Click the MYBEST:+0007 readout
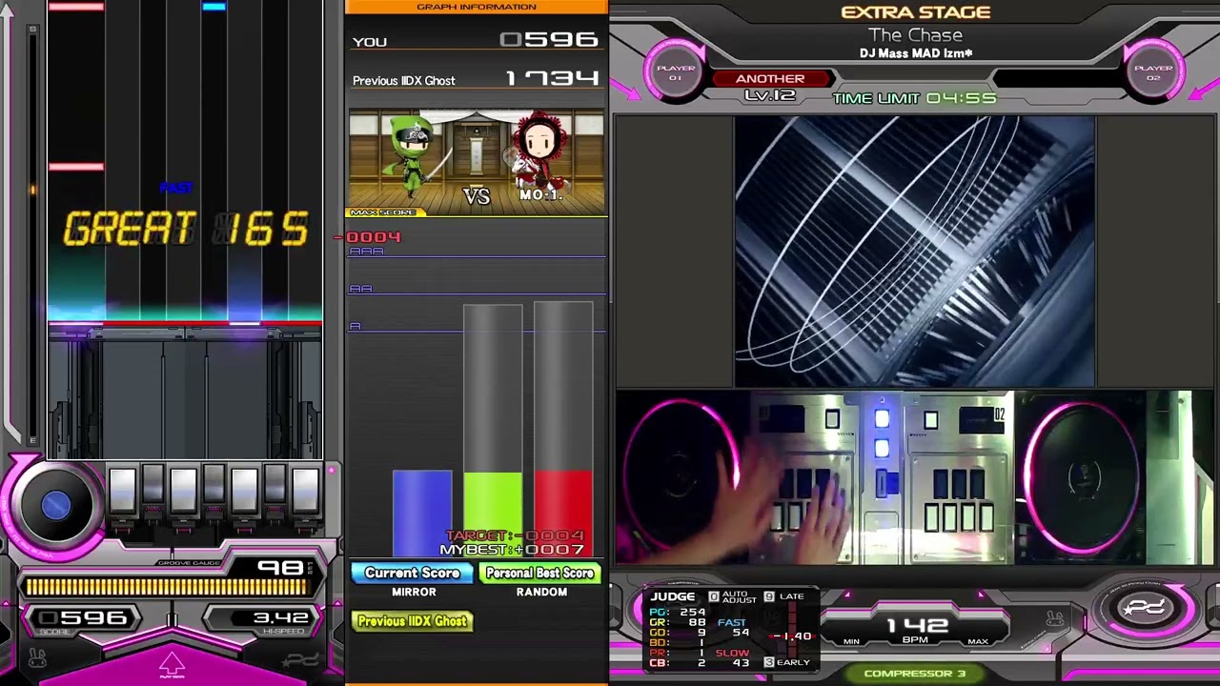This screenshot has width=1220, height=686. pyautogui.click(x=512, y=550)
